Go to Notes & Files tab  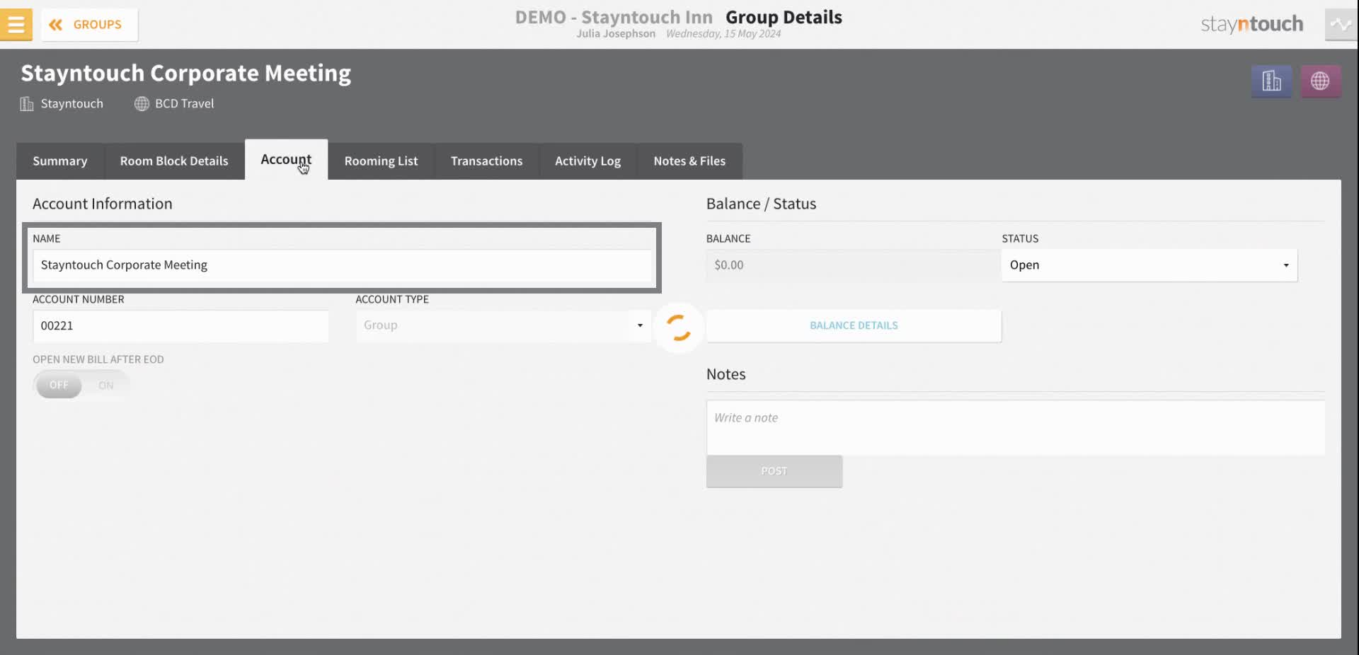coord(689,161)
